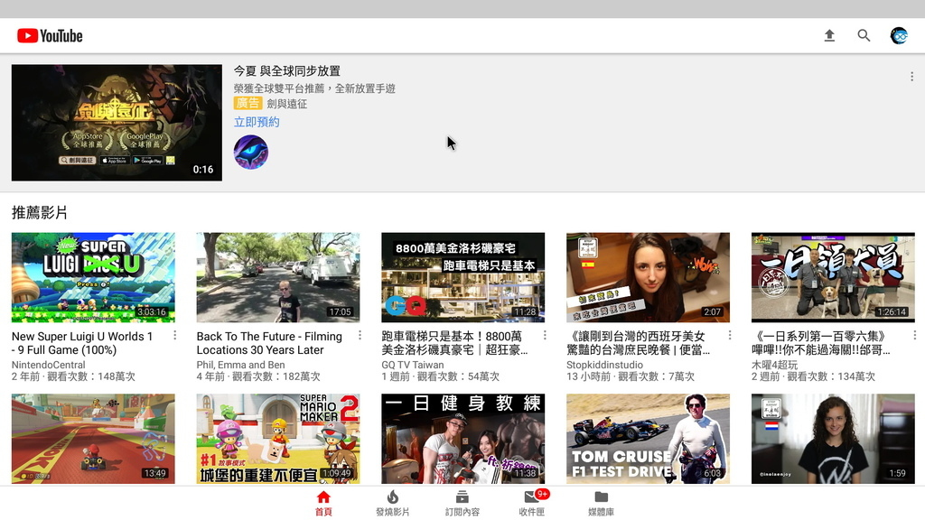Open options for 木曜4超玩 video

point(914,335)
